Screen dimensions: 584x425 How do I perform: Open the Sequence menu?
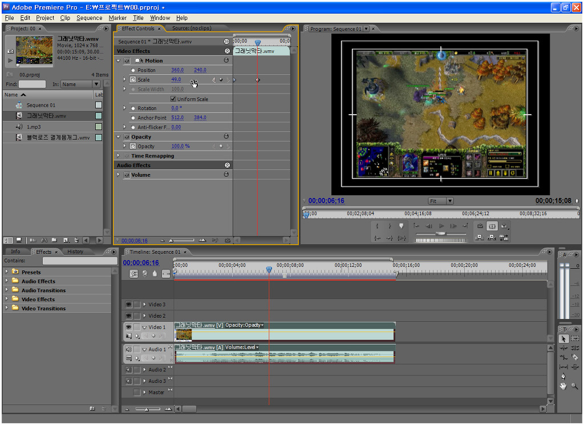89,18
